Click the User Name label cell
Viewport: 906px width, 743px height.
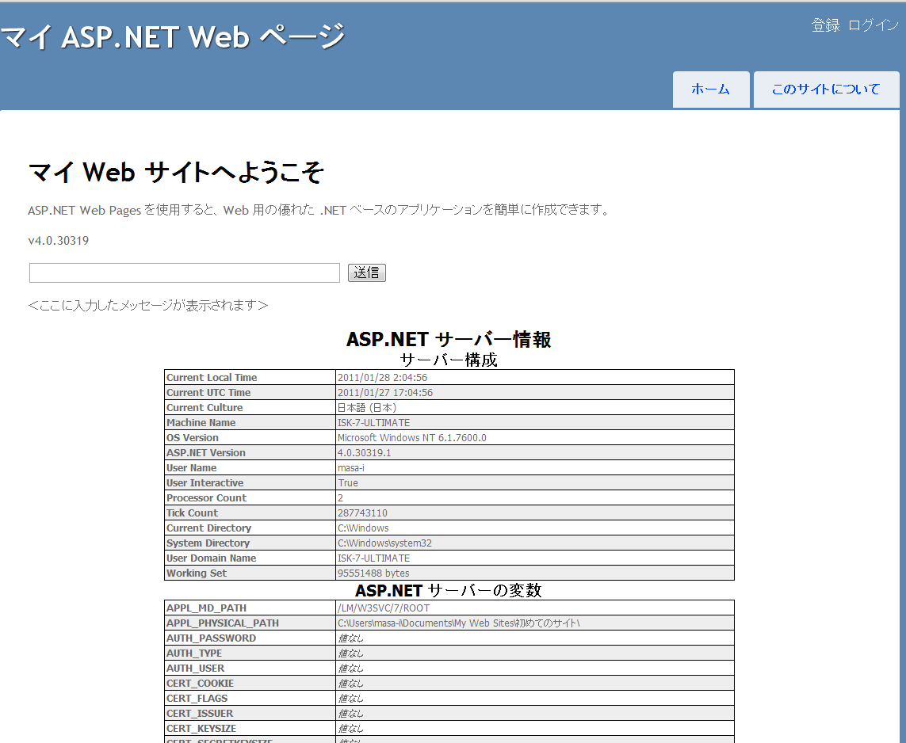tap(250, 467)
